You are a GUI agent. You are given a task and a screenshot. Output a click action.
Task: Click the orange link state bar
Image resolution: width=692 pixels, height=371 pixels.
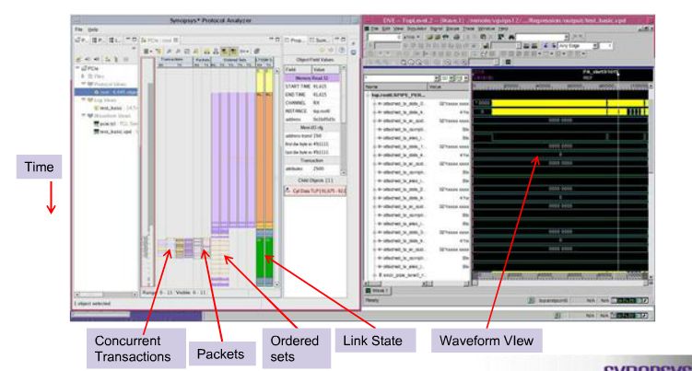click(264, 159)
